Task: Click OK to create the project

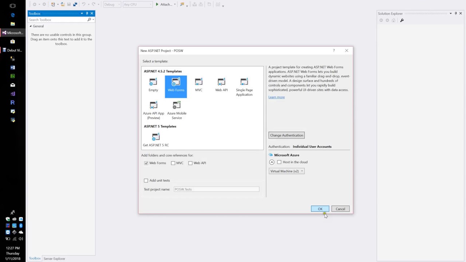Action: pyautogui.click(x=320, y=209)
